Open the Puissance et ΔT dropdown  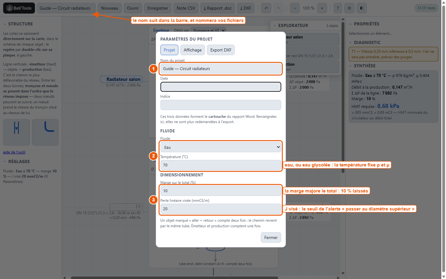coord(208,30)
